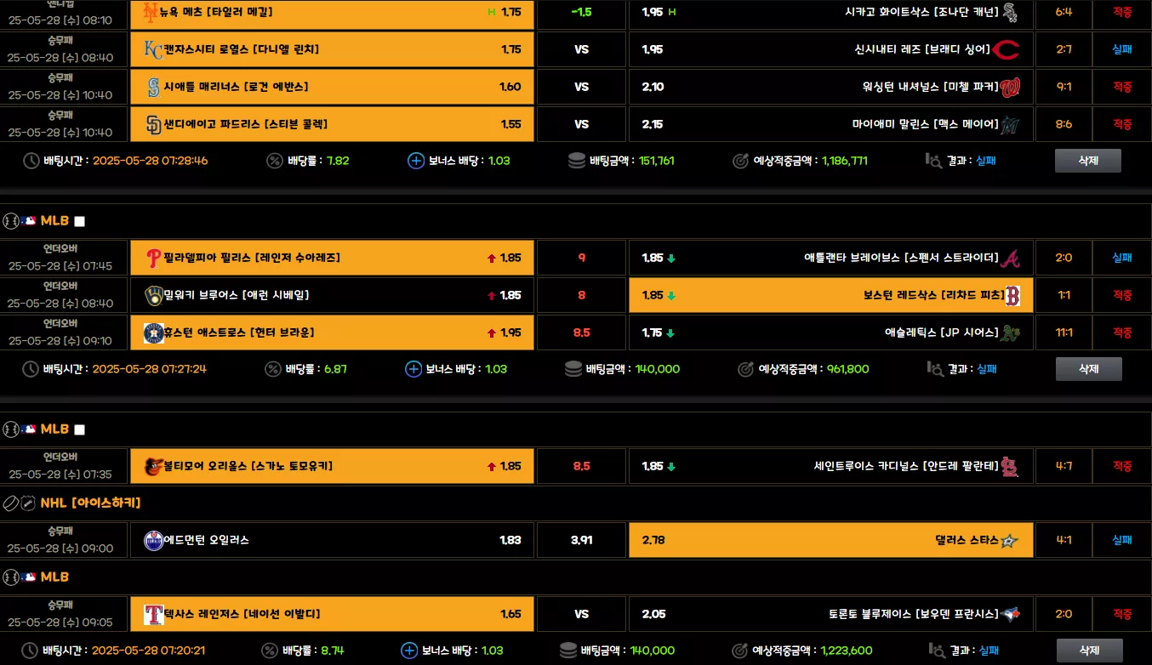Click the expected payout 1,186,771

click(845, 161)
